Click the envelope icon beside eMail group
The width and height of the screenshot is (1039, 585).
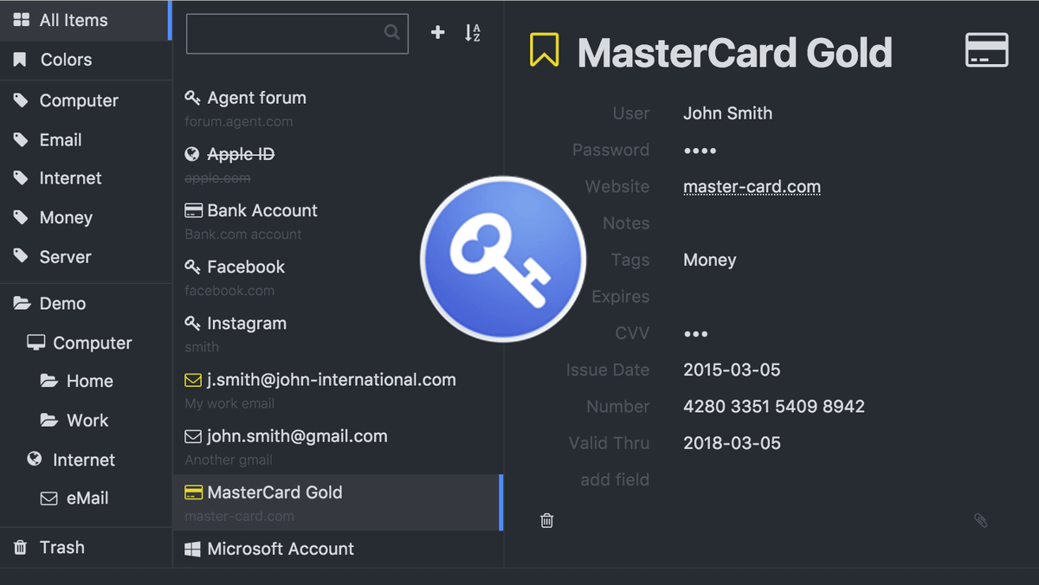tap(49, 498)
